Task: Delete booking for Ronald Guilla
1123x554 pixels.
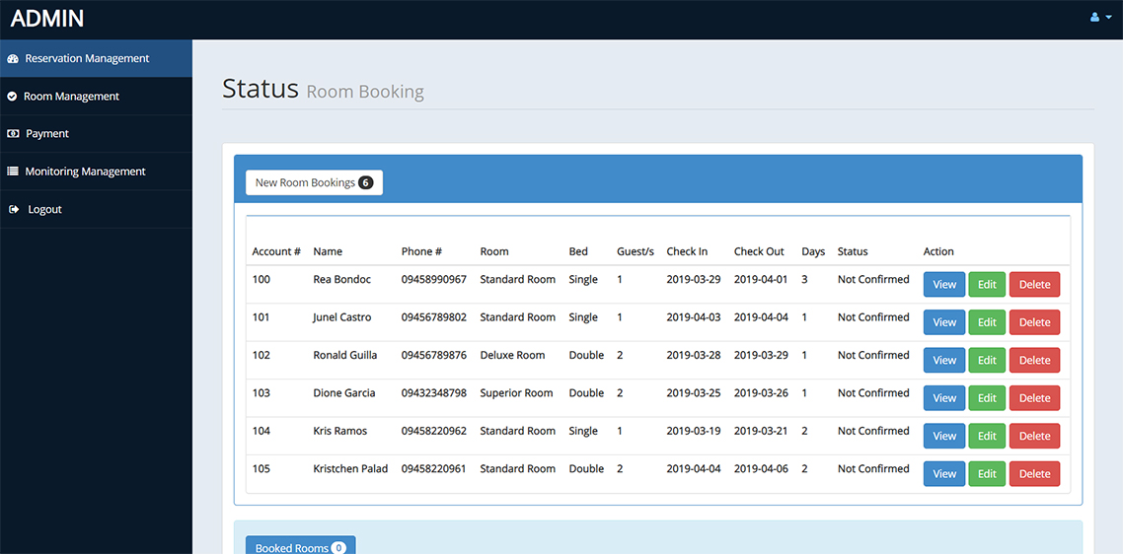Action: pyautogui.click(x=1034, y=360)
